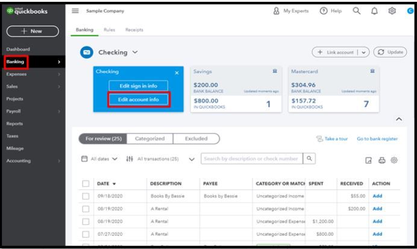417x249 pixels.
Task: Add the $800.00 A Rental transaction
Action: (x=377, y=234)
